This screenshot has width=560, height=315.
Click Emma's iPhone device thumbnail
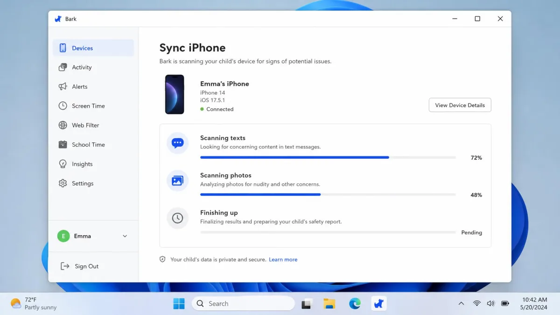pos(175,94)
